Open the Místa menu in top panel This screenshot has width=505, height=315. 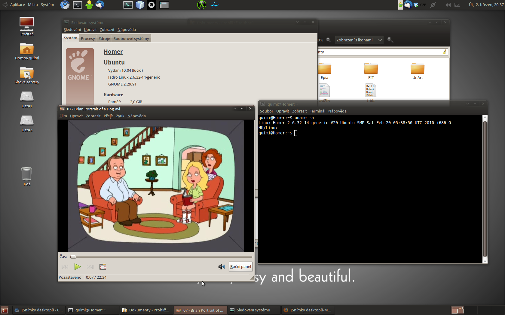[x=33, y=5]
